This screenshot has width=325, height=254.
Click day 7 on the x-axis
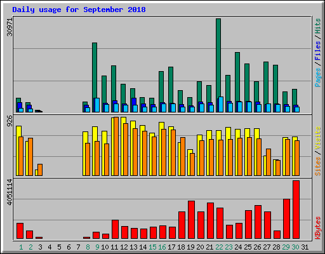click(x=78, y=247)
